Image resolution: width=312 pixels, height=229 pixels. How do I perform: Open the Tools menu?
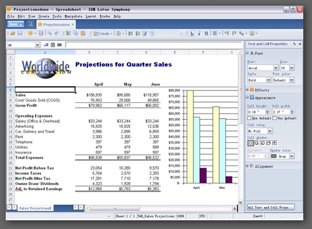pyautogui.click(x=57, y=16)
